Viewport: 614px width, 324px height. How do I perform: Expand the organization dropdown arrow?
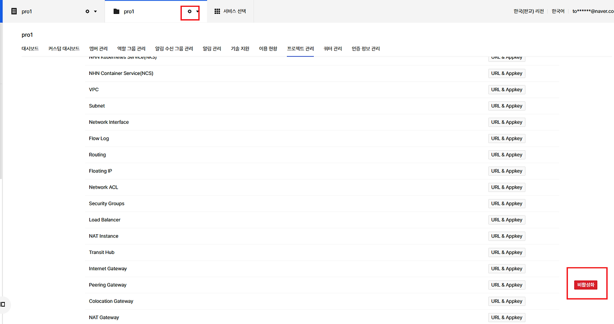pos(95,12)
